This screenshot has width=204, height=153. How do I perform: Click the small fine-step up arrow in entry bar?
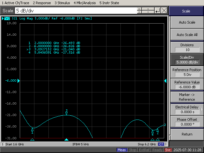click(139, 9)
